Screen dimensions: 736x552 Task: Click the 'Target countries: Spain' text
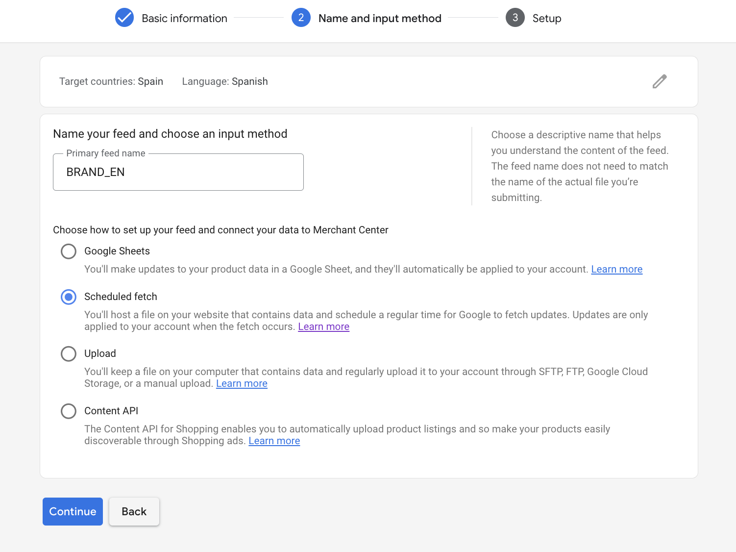[x=111, y=81]
